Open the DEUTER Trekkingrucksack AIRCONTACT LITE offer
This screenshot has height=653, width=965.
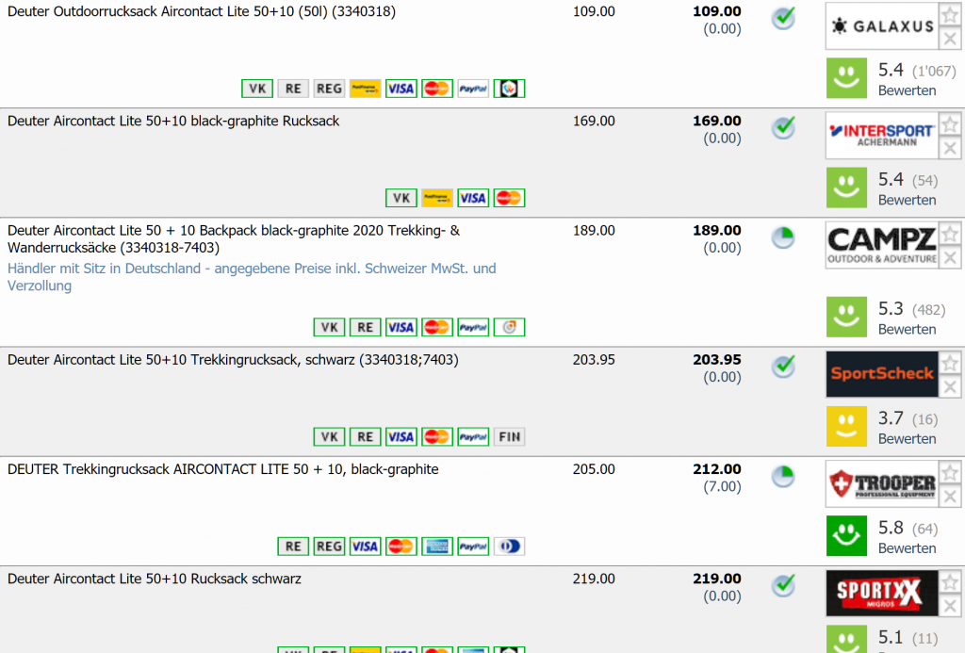click(x=222, y=468)
